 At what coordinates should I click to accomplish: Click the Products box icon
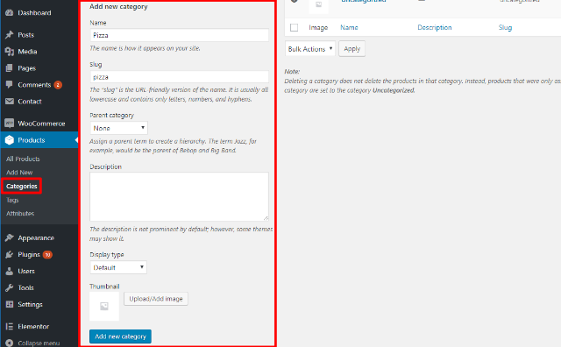(x=10, y=140)
